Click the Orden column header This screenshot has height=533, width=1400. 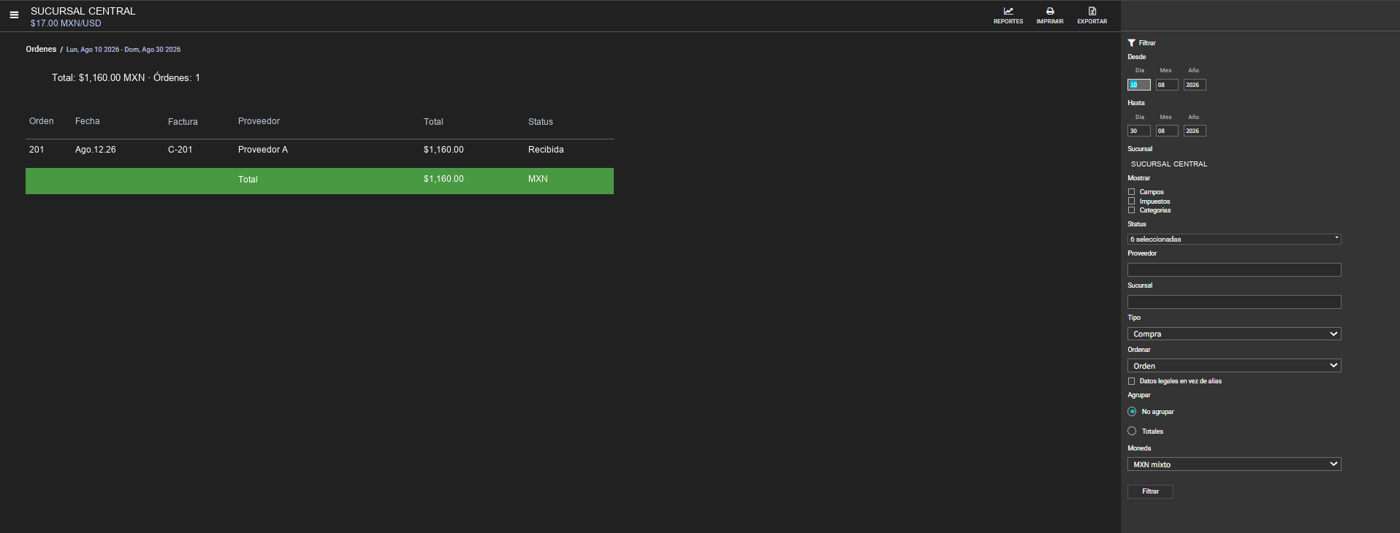click(42, 121)
